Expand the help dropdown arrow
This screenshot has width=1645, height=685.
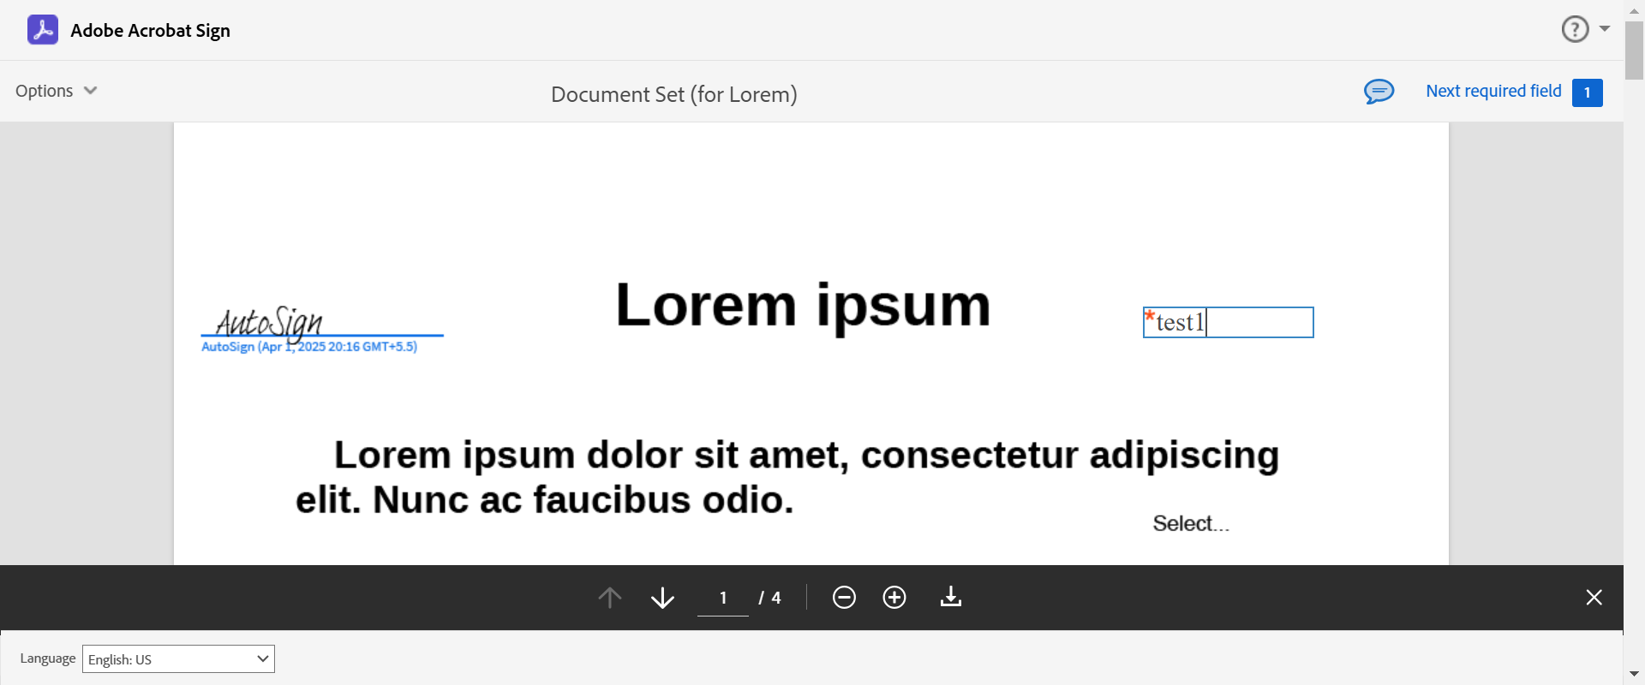point(1605,29)
